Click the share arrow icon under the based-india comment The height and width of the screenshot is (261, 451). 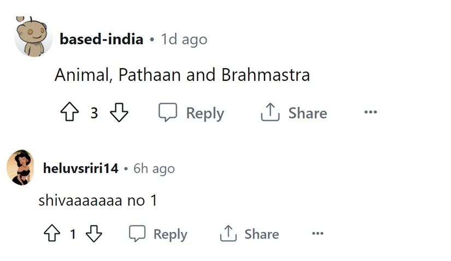coord(270,113)
